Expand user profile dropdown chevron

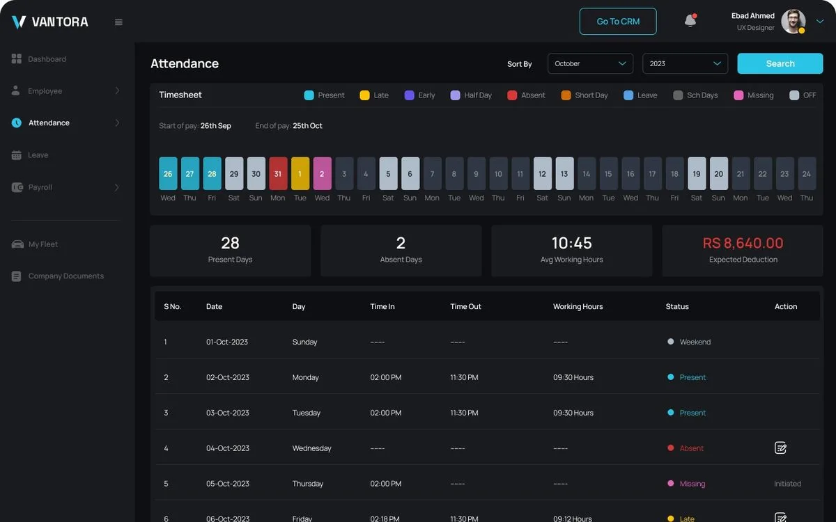click(819, 22)
